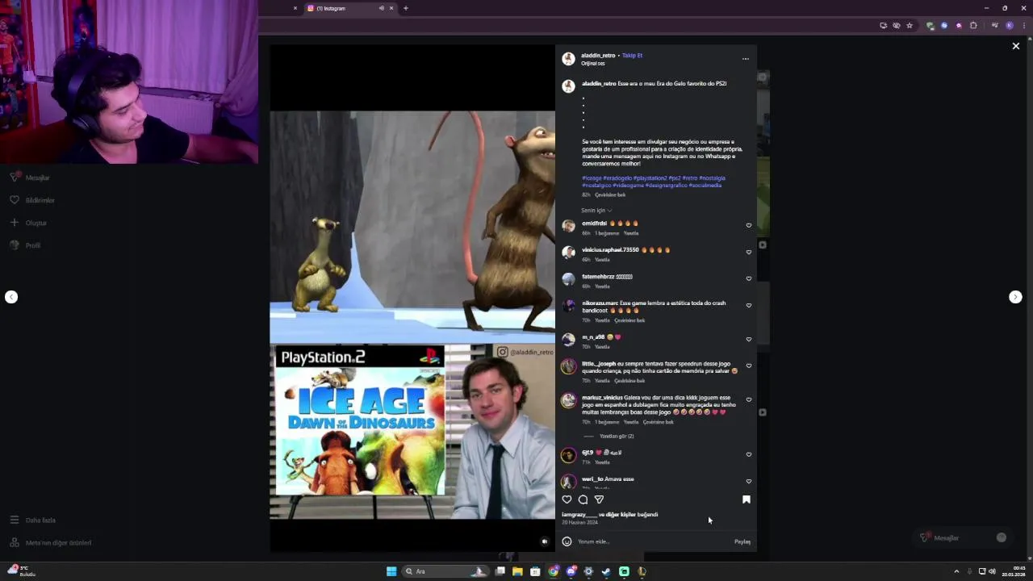Image resolution: width=1033 pixels, height=581 pixels.
Task: Open Steam from the taskbar
Action: pyautogui.click(x=606, y=571)
